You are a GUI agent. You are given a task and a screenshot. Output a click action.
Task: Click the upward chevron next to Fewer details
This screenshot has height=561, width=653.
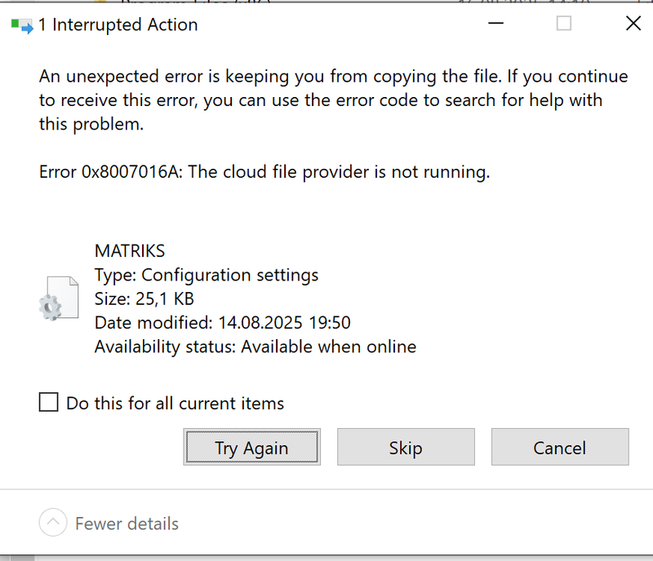pos(52,523)
